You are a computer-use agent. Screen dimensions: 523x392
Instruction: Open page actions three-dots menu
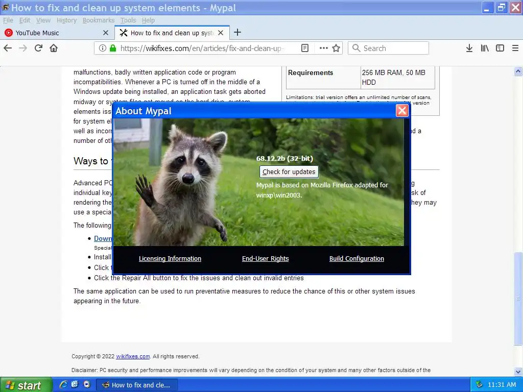pyautogui.click(x=323, y=48)
